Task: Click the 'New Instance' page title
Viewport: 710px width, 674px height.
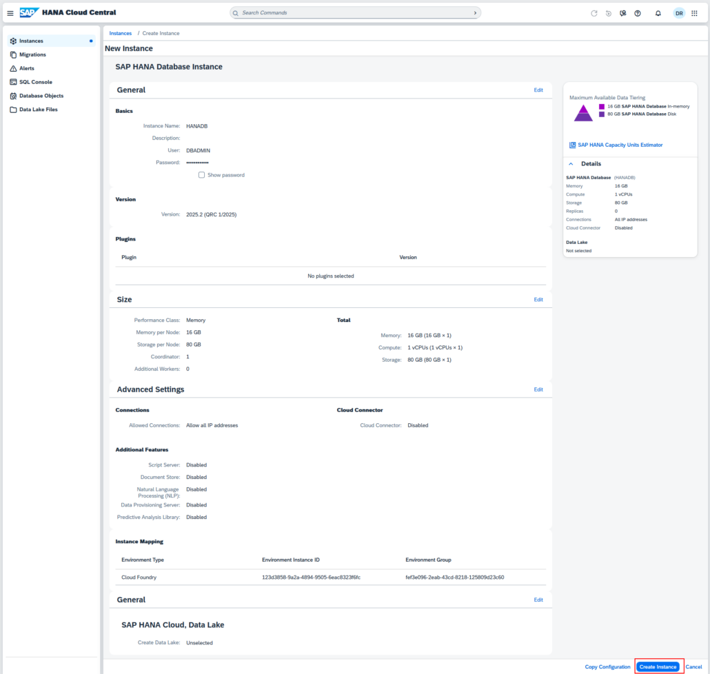Action: coord(129,48)
